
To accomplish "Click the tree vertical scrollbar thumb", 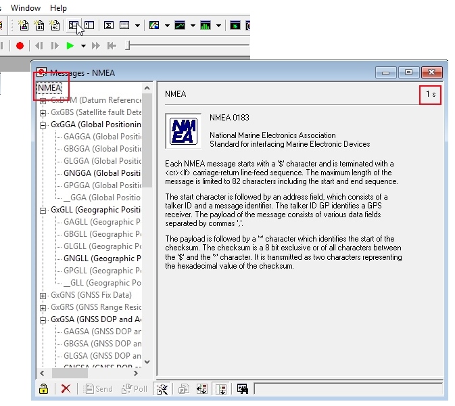I will click(x=147, y=140).
